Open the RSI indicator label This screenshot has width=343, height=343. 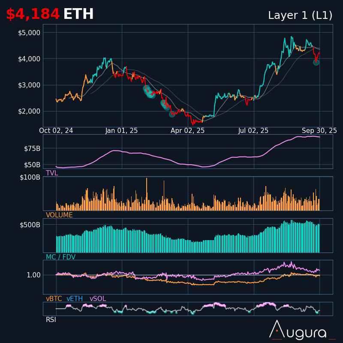point(51,320)
